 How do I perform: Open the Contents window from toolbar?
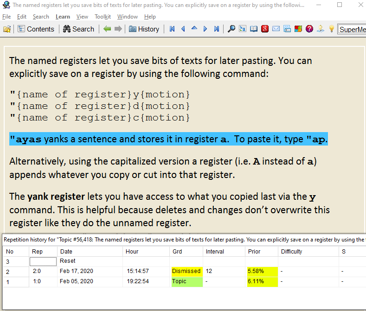36,29
